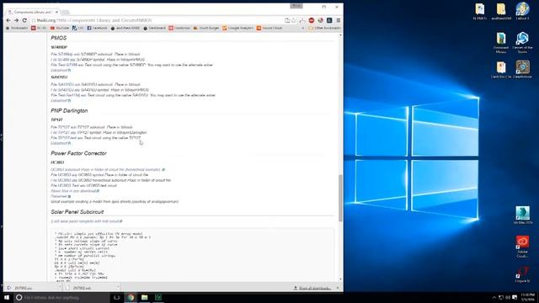The height and width of the screenshot is (303, 539).
Task: Click the taskbar clock
Action: (x=528, y=297)
